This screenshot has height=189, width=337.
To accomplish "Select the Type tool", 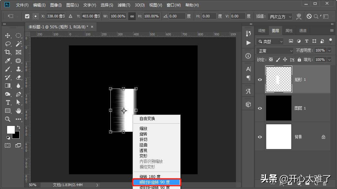I will tap(8, 102).
